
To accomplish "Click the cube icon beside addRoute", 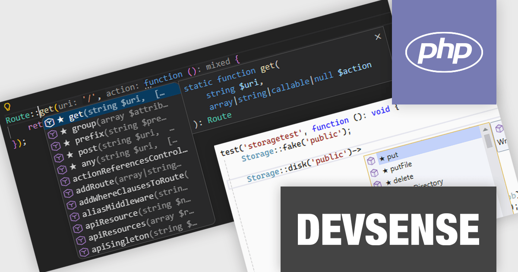I will (67, 193).
